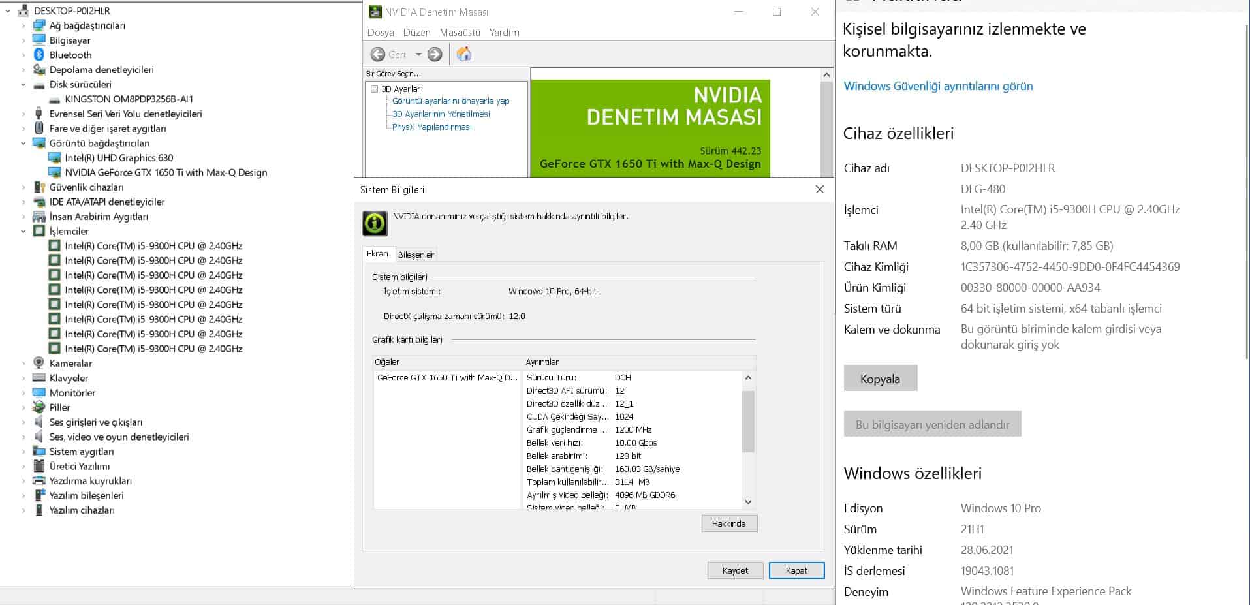This screenshot has height=605, width=1250.
Task: Click scroll down arrow in graphics details list
Action: tap(749, 502)
